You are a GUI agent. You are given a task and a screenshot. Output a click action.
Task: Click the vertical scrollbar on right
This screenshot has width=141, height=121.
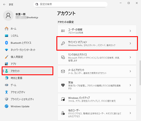pos(140,73)
